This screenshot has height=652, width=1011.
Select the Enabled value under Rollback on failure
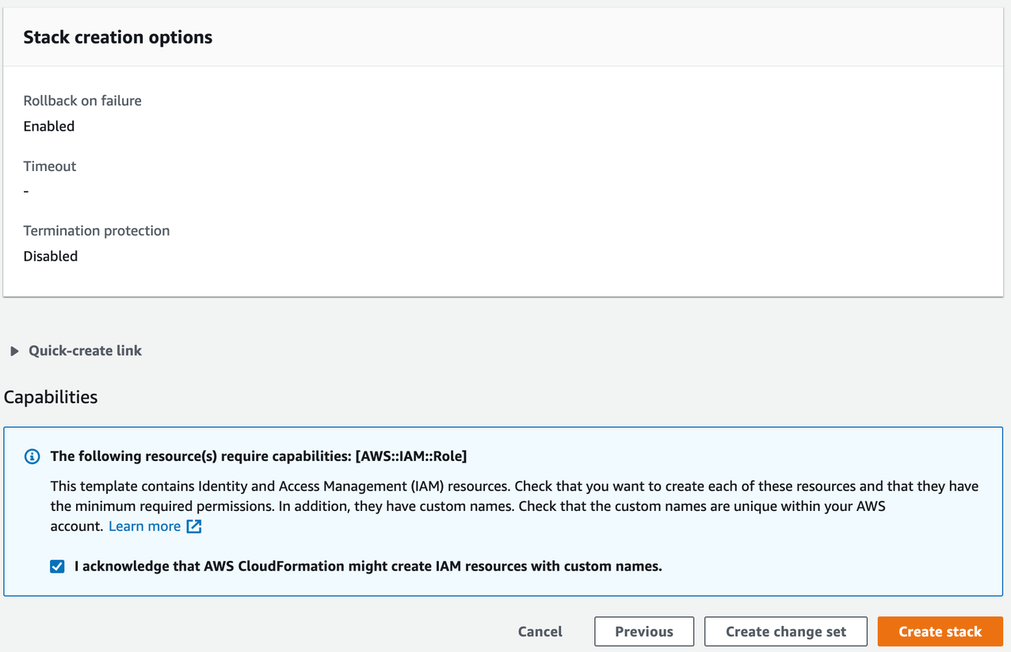coord(49,125)
